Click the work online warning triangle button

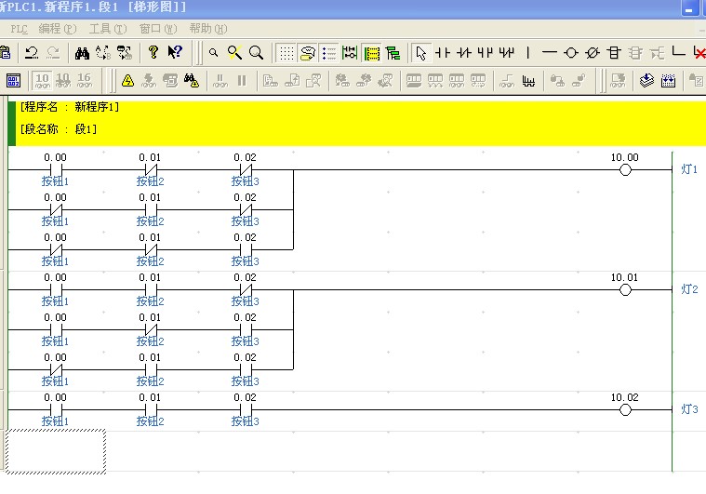[x=128, y=81]
